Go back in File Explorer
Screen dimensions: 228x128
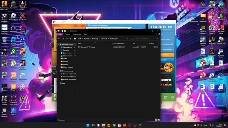pyautogui.click(x=59, y=39)
